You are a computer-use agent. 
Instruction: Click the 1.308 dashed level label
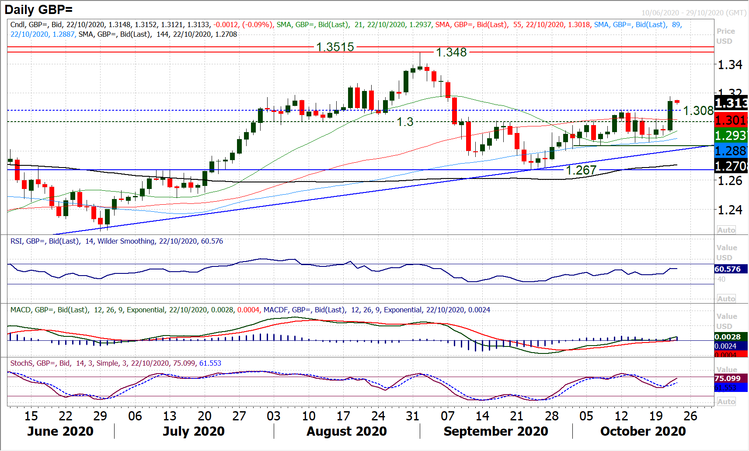tap(698, 111)
